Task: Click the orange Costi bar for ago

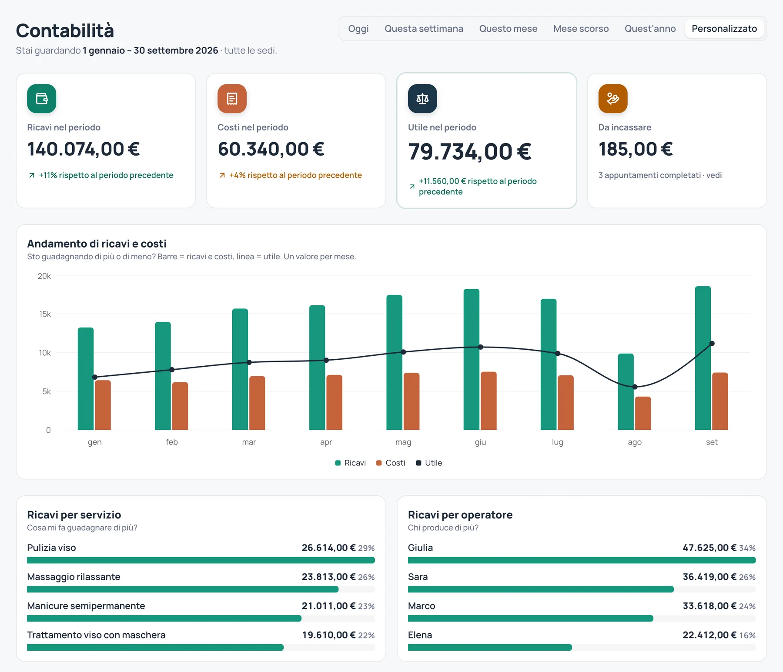Action: click(643, 413)
